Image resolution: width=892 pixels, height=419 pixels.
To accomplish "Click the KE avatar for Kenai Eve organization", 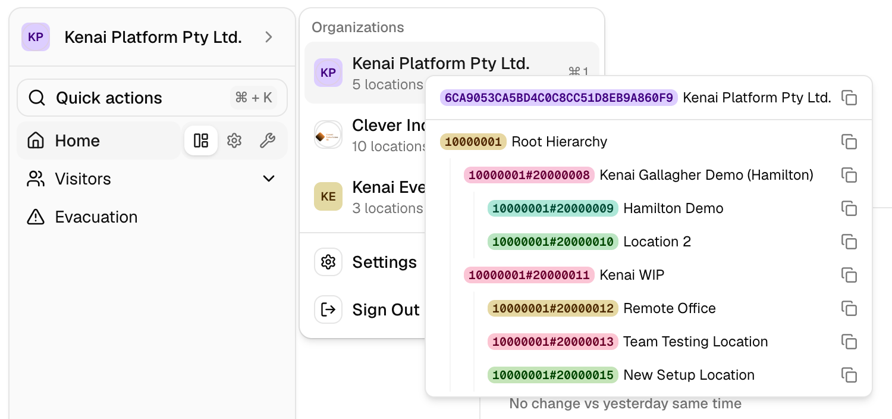I will pyautogui.click(x=328, y=196).
